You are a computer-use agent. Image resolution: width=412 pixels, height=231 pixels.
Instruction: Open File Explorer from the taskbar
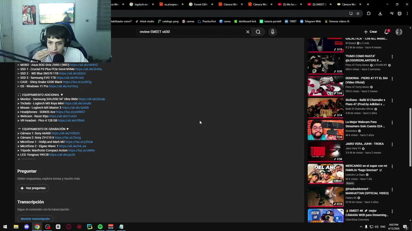point(16,227)
